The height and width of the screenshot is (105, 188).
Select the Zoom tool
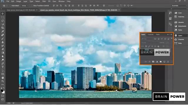(3, 81)
